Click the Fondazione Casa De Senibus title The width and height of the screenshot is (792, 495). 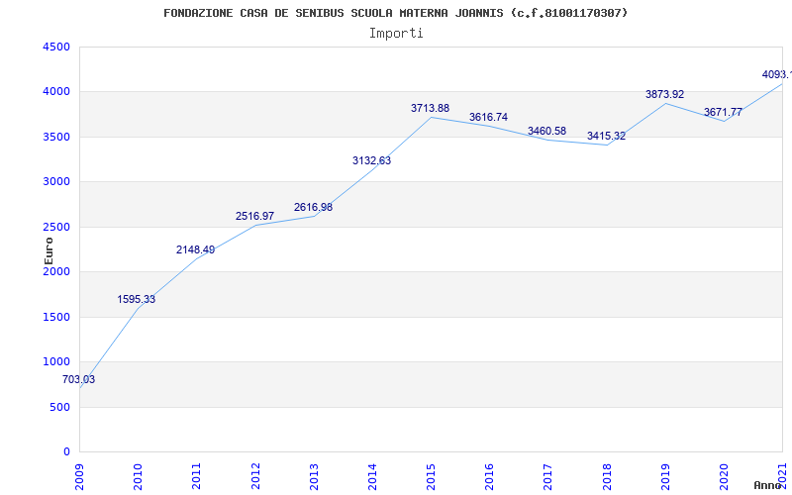(x=396, y=13)
